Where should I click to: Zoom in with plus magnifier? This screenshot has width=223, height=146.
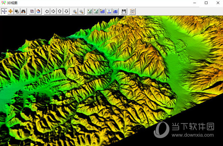75,11
